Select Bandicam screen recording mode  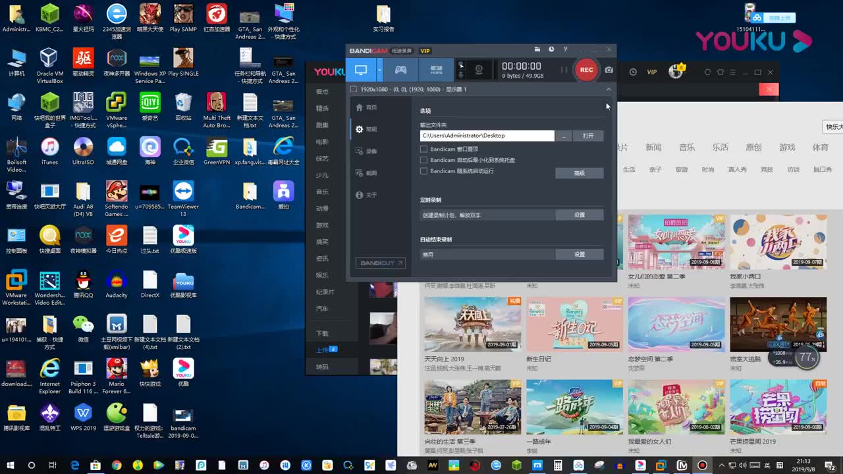pyautogui.click(x=361, y=70)
